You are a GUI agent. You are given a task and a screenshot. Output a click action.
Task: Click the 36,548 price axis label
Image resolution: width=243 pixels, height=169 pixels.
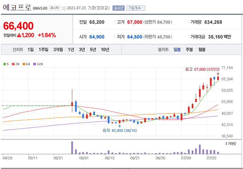pyautogui.click(x=227, y=136)
